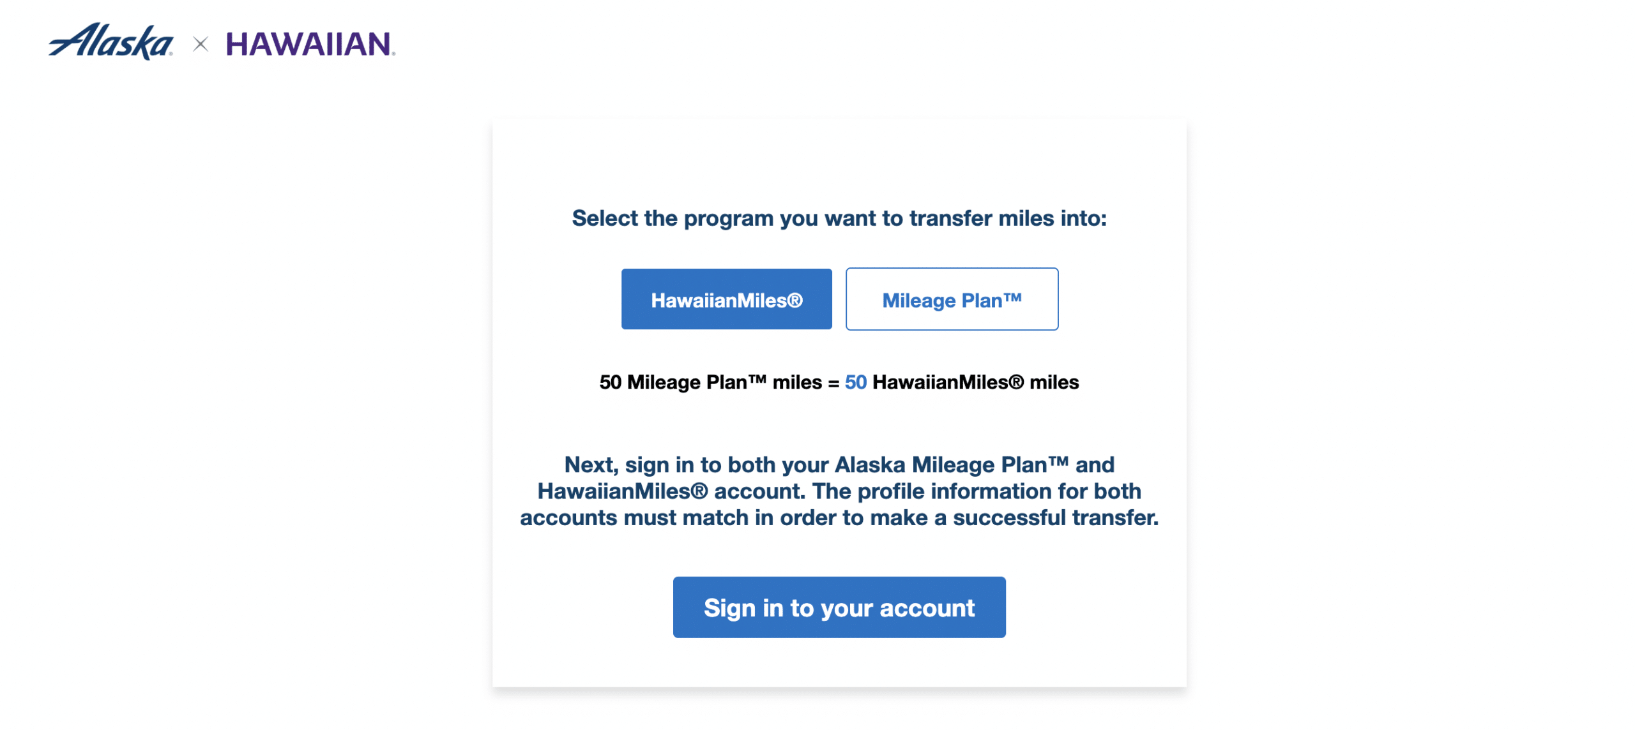This screenshot has width=1635, height=730.
Task: Click the × symbol between the logos
Action: [x=201, y=44]
